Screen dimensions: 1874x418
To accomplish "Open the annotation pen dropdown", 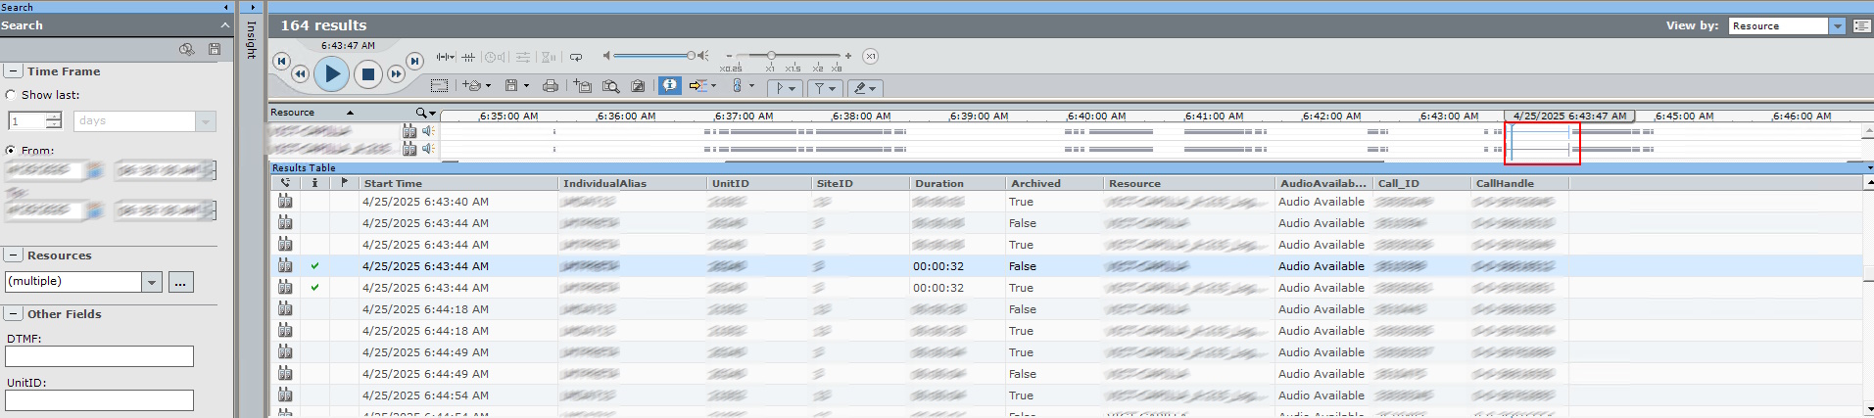I will click(x=865, y=88).
